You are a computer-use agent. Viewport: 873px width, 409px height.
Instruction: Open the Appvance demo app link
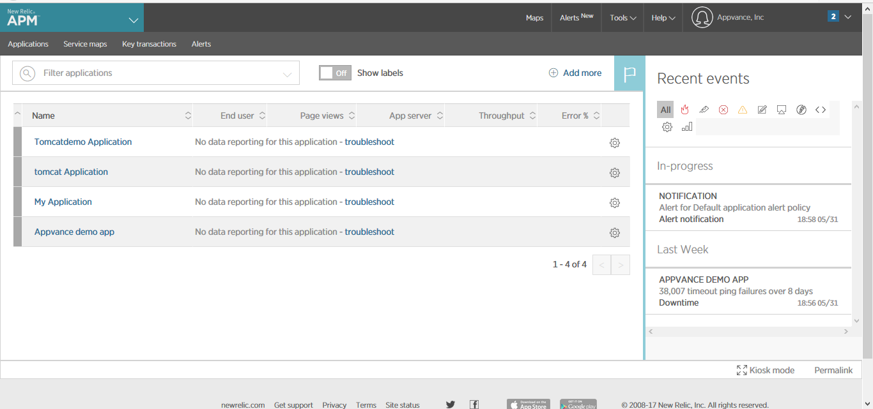click(74, 232)
